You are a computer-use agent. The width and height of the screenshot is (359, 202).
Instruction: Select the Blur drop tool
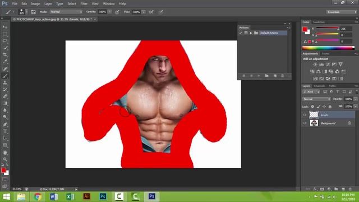click(x=5, y=110)
